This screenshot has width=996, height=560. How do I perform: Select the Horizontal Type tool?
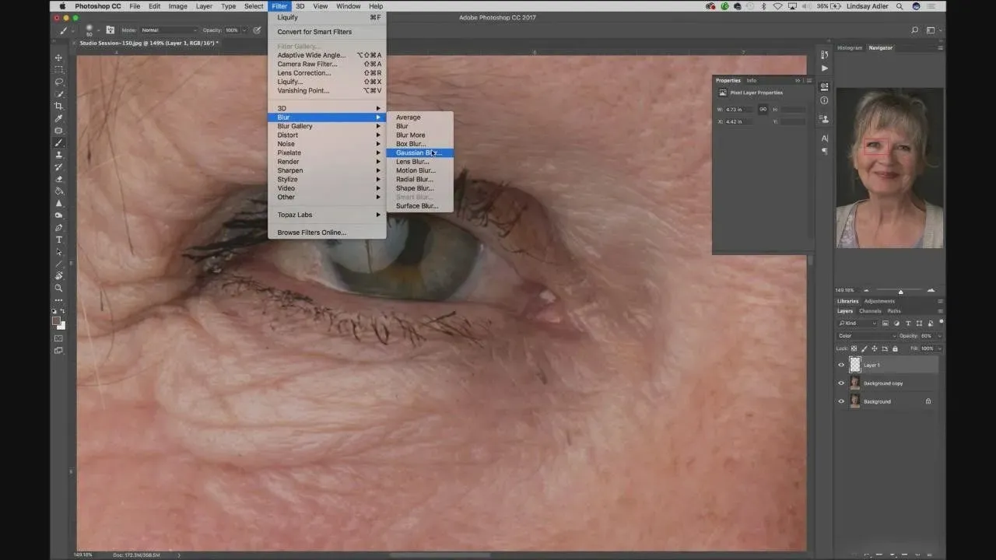tap(58, 240)
